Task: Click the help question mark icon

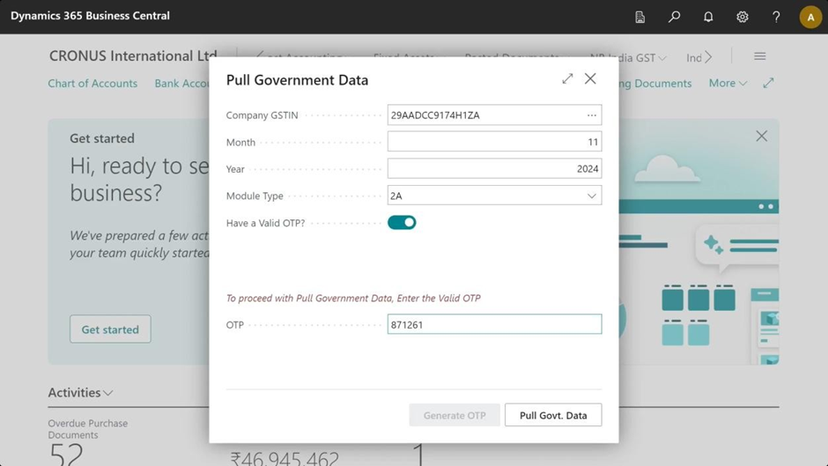Action: tap(776, 17)
